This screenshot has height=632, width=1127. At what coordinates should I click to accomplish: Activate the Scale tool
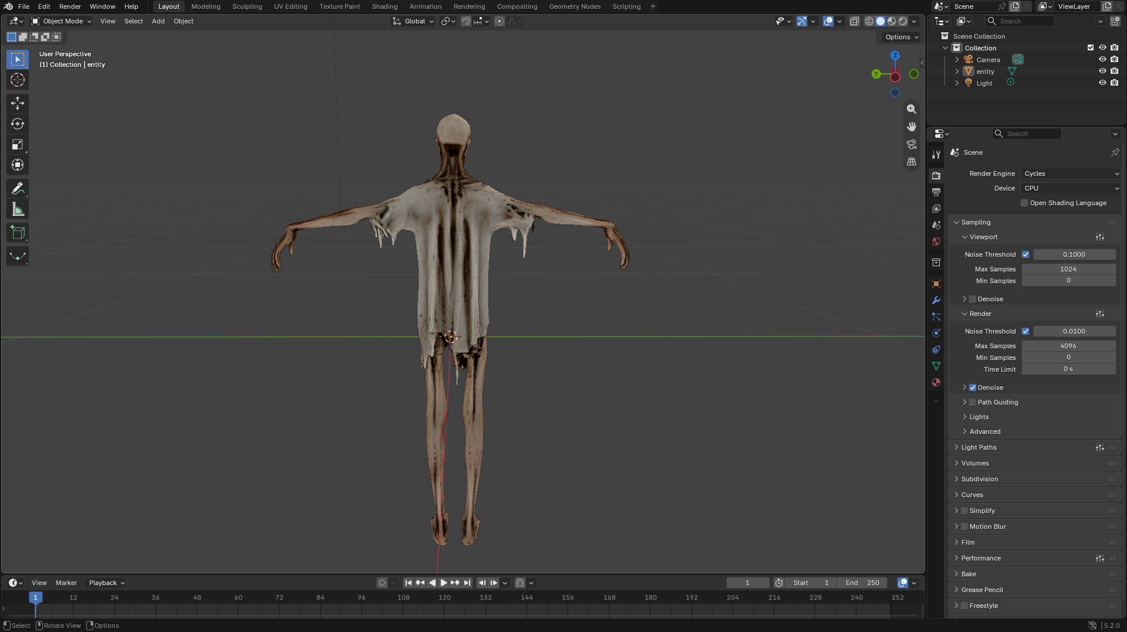18,144
